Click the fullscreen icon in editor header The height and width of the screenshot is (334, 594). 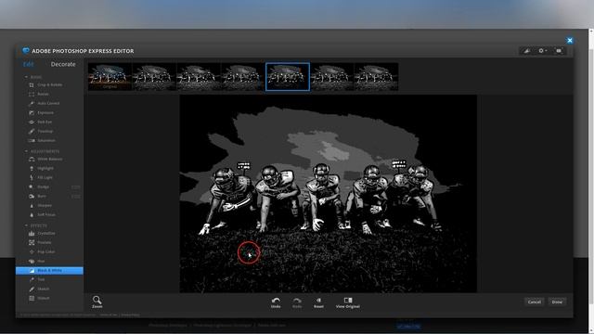click(559, 51)
